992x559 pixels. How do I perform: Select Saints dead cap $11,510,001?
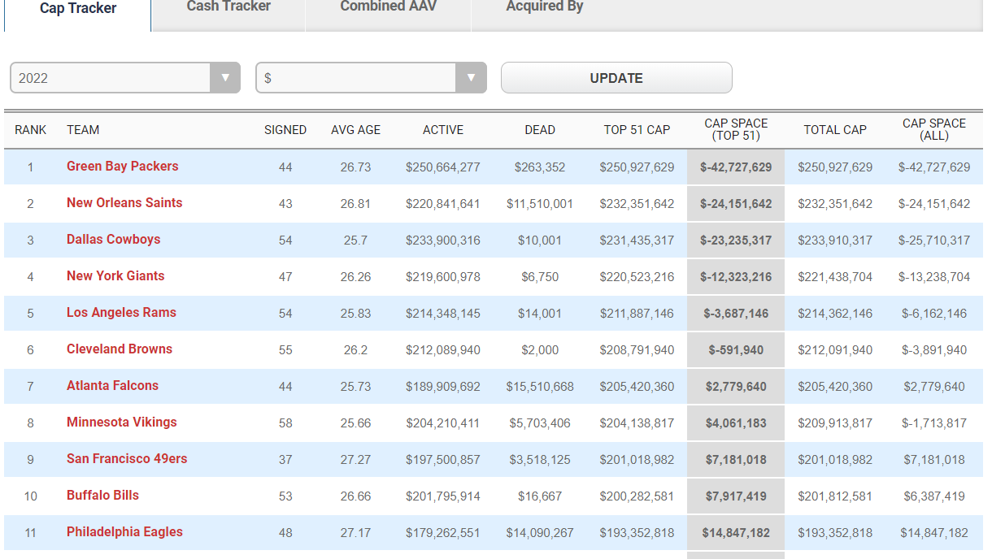[540, 204]
